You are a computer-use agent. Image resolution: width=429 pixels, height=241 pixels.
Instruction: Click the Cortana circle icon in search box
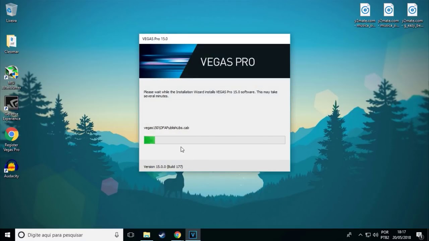(x=21, y=235)
